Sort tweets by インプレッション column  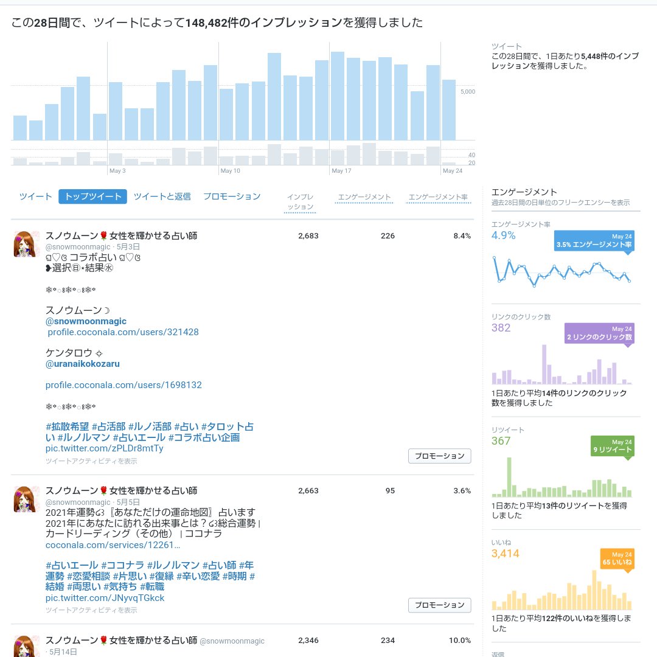tap(301, 200)
